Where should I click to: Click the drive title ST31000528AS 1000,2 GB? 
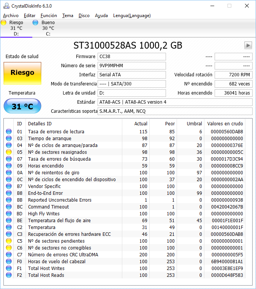point(128,45)
